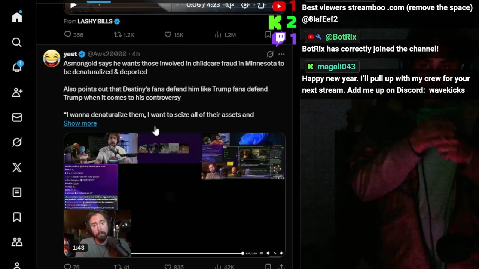Click the @8lafEef2 mention in chat
This screenshot has height=269, width=479.
pos(320,19)
